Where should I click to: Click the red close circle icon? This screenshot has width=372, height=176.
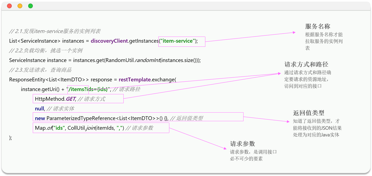pyautogui.click(x=9, y=5)
